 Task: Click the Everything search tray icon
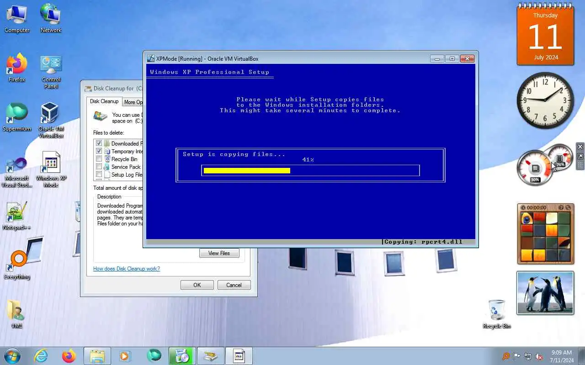point(506,356)
